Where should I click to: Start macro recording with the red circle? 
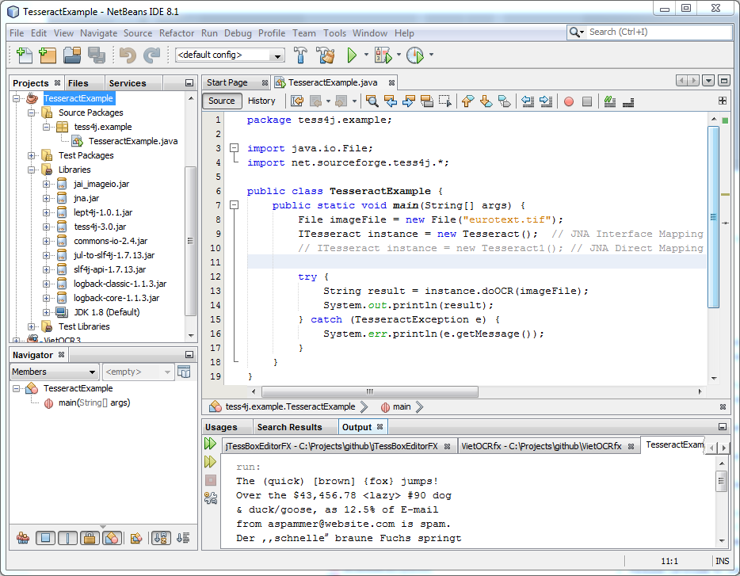568,101
